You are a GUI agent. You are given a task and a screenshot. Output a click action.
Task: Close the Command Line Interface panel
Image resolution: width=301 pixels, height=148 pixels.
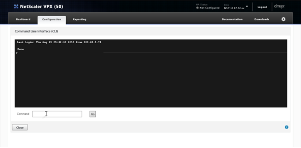click(20, 127)
